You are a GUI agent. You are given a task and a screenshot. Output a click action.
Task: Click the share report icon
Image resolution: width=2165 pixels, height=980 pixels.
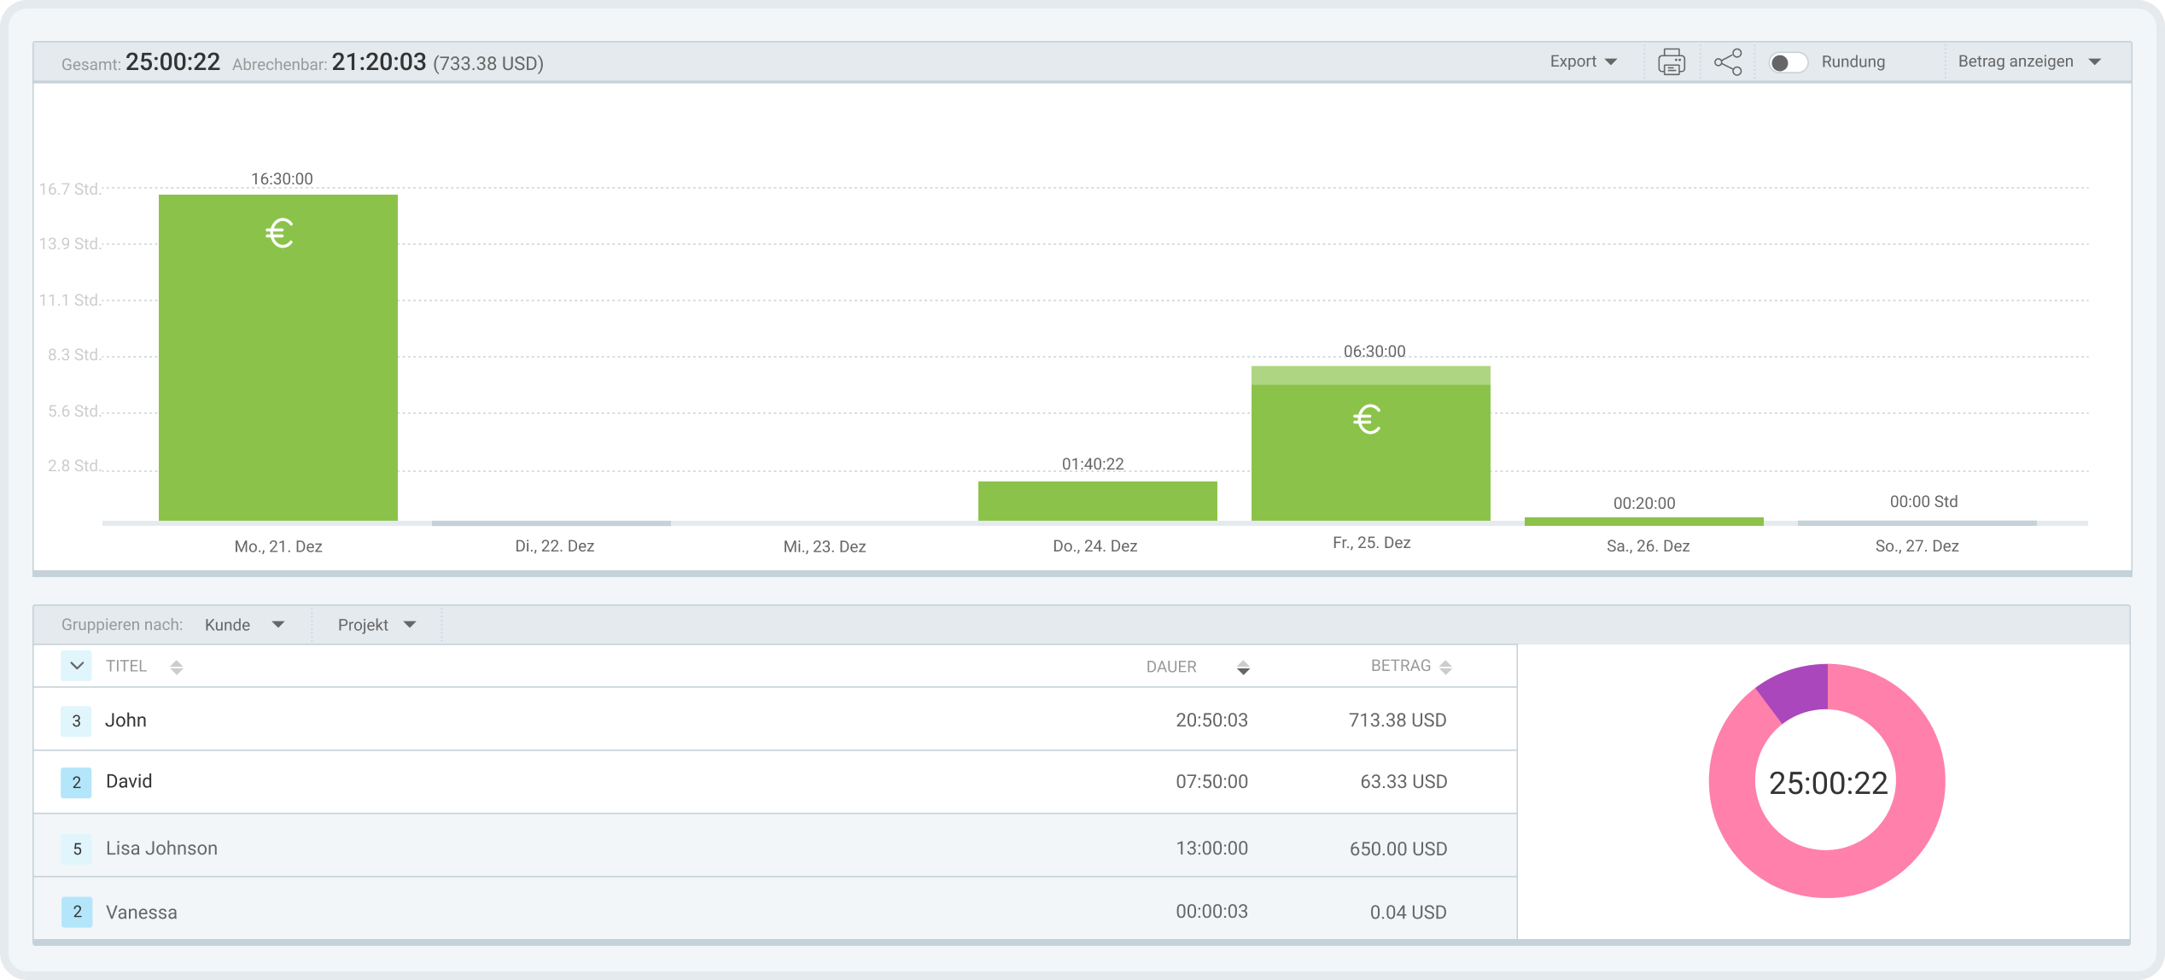1728,61
